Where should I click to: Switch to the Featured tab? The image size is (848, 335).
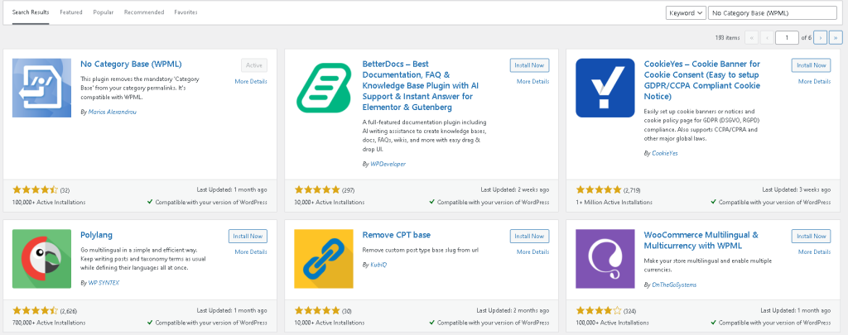[71, 13]
